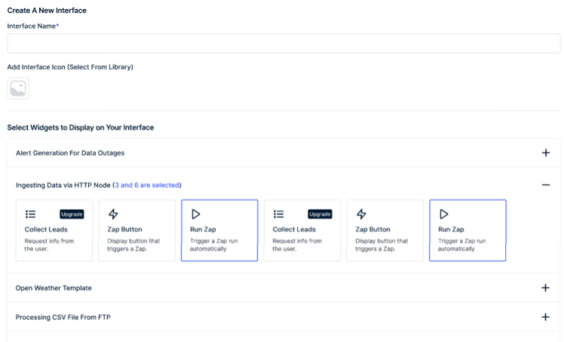Click the play icon on first Run Zap card
Viewport: 564px width, 342px height.
(196, 214)
